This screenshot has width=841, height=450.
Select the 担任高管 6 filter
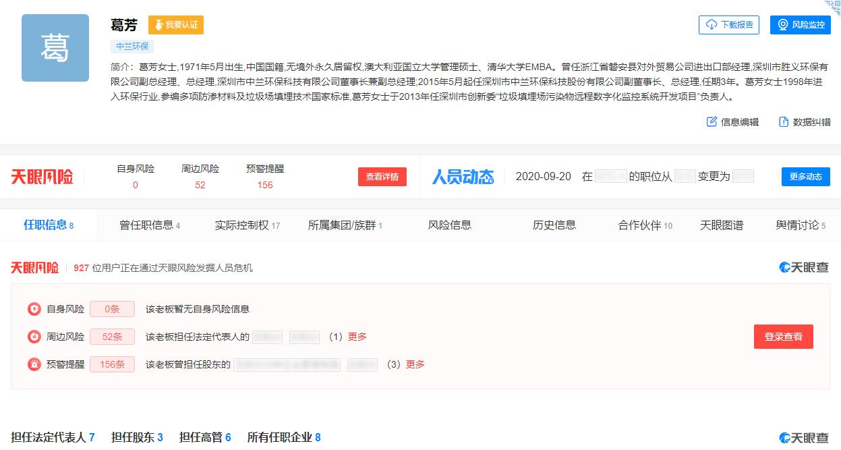pos(205,437)
